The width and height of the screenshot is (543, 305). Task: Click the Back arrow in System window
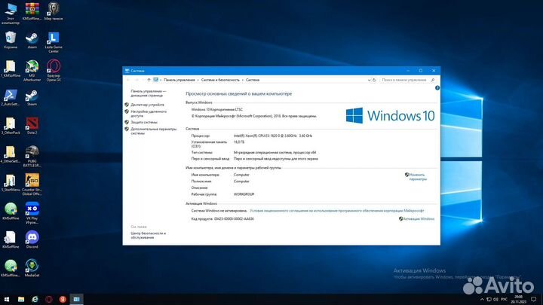(x=128, y=80)
